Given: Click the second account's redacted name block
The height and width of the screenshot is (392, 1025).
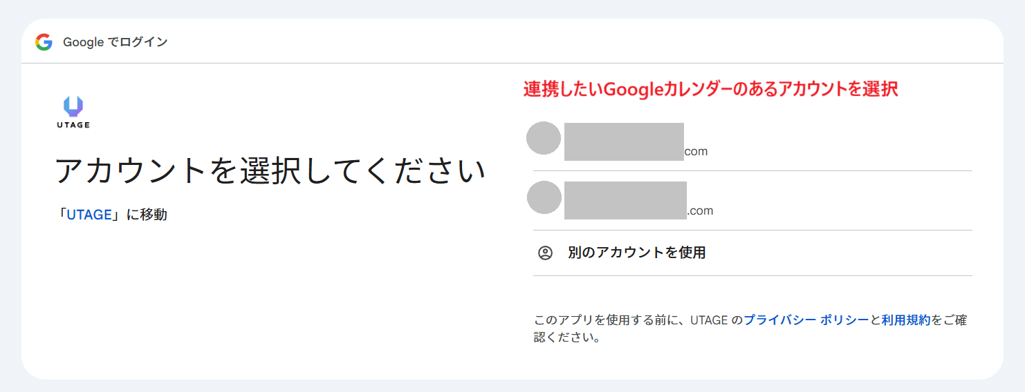Looking at the screenshot, I should pyautogui.click(x=625, y=200).
